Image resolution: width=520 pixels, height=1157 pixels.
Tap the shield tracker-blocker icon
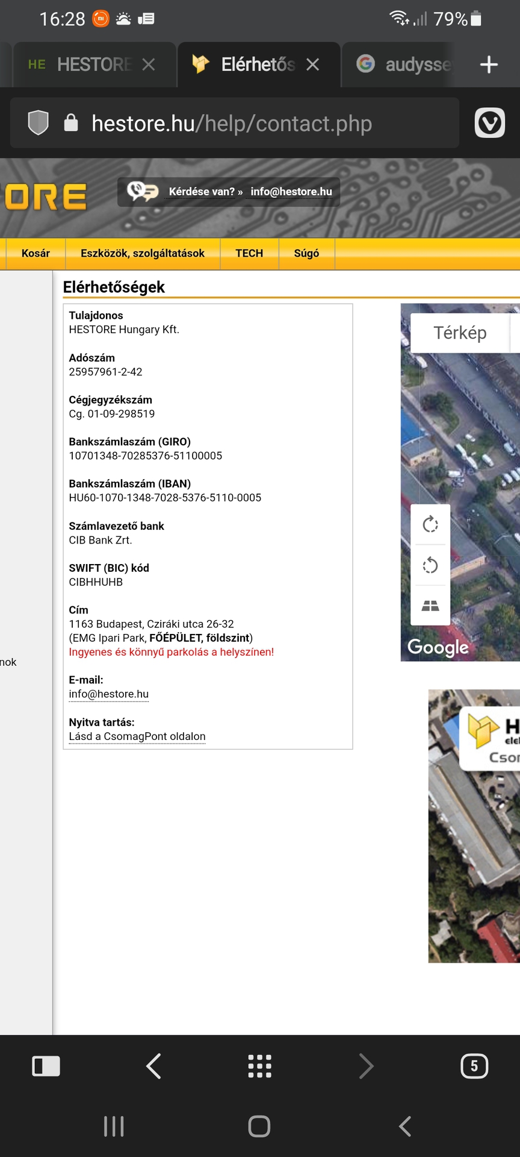(38, 123)
